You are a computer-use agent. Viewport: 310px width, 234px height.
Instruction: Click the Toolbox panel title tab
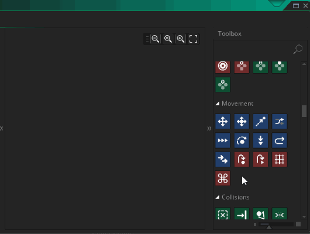click(229, 33)
